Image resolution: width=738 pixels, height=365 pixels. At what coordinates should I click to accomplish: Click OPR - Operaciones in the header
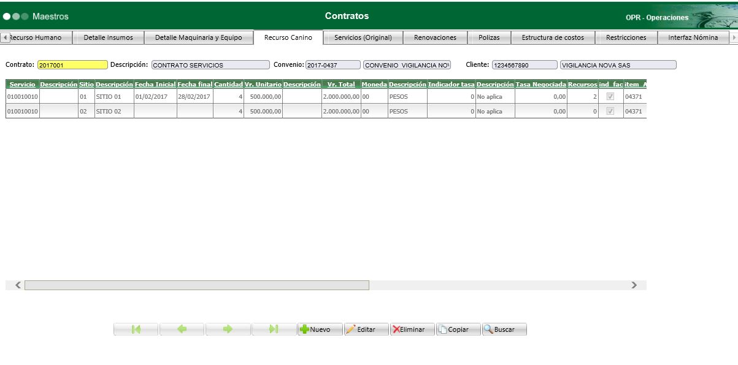(657, 18)
